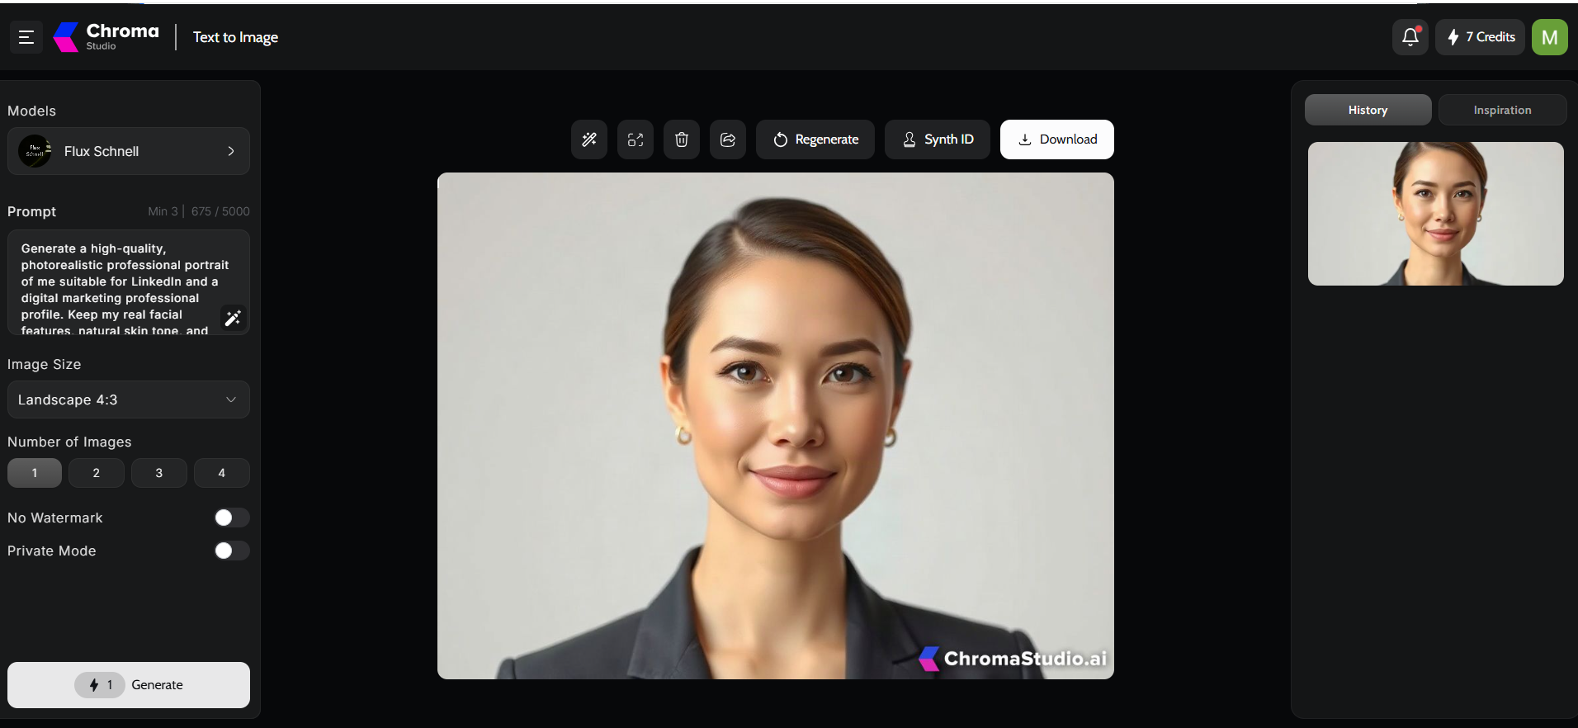
Task: Set number of images to 1
Action: 35,473
